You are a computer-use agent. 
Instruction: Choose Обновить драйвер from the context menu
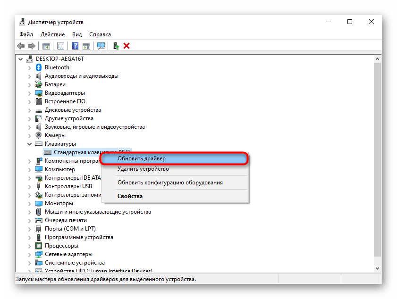(141, 158)
